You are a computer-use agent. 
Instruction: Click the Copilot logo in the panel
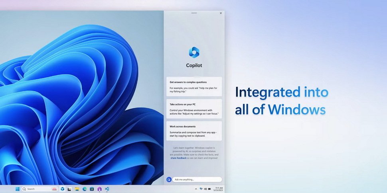tap(194, 52)
